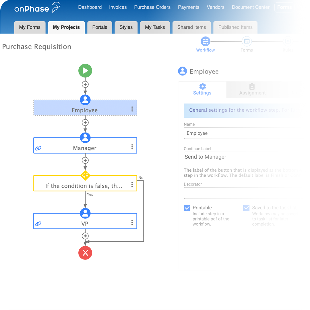Click the No branch label
The image size is (310, 310).
point(141,178)
